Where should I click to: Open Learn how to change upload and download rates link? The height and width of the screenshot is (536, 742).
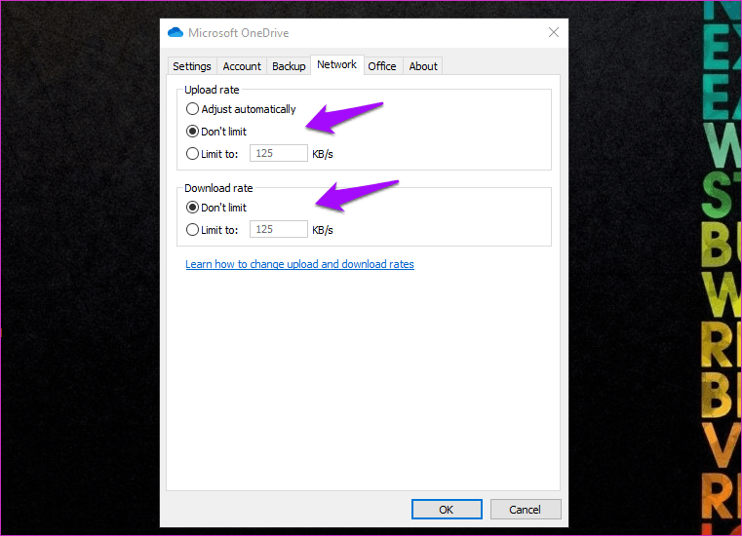pyautogui.click(x=299, y=264)
